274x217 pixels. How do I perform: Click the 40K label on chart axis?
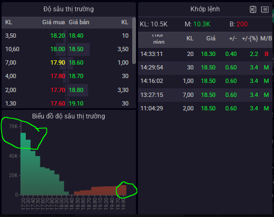point(13,156)
